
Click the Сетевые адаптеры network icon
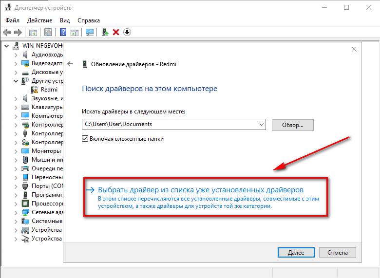(x=25, y=212)
